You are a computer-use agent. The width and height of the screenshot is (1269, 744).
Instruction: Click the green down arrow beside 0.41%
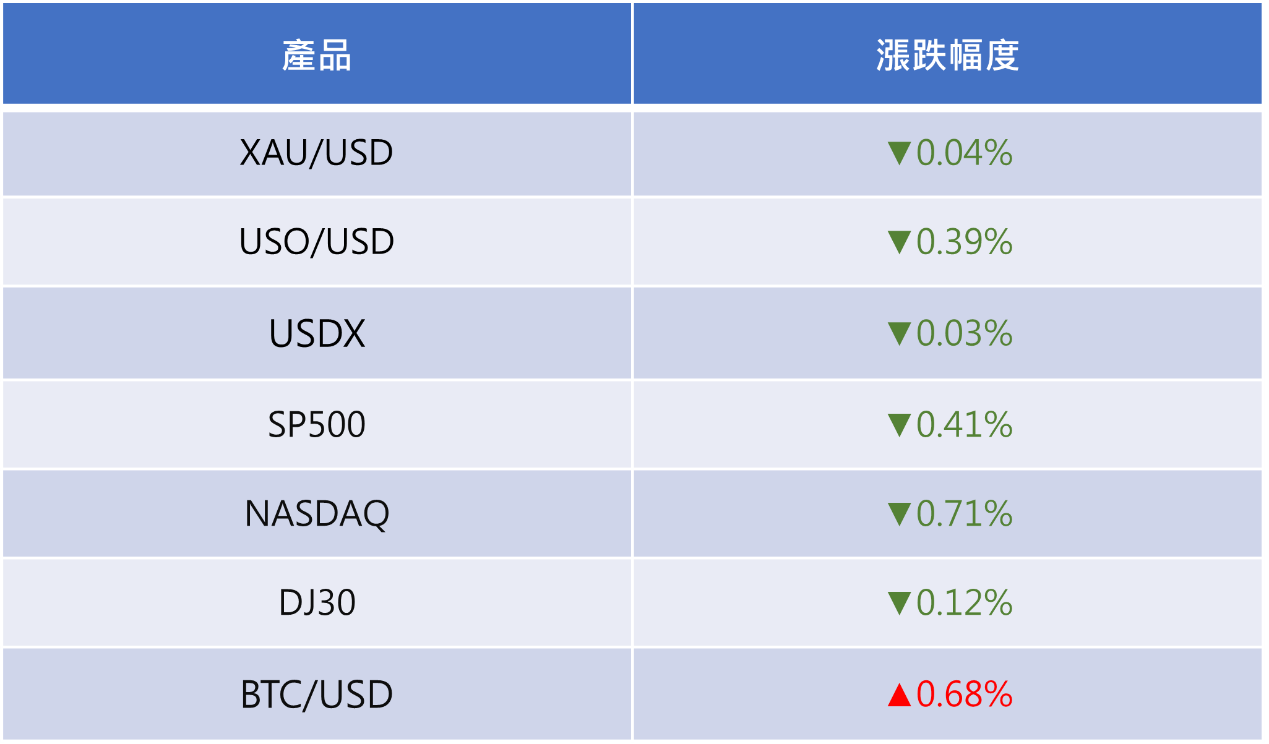coord(899,425)
